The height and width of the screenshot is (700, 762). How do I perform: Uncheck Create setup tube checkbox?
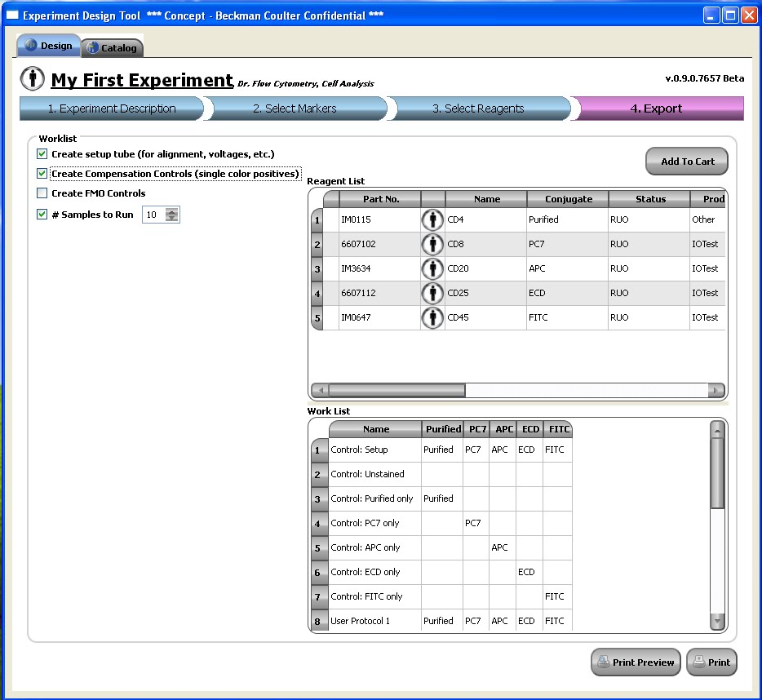click(x=42, y=154)
